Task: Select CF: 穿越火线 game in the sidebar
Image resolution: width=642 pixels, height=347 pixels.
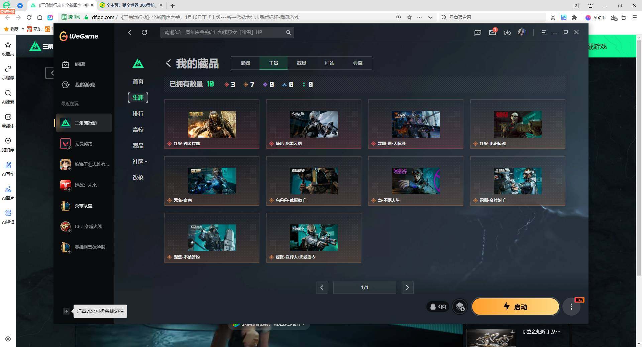Action: (x=84, y=226)
